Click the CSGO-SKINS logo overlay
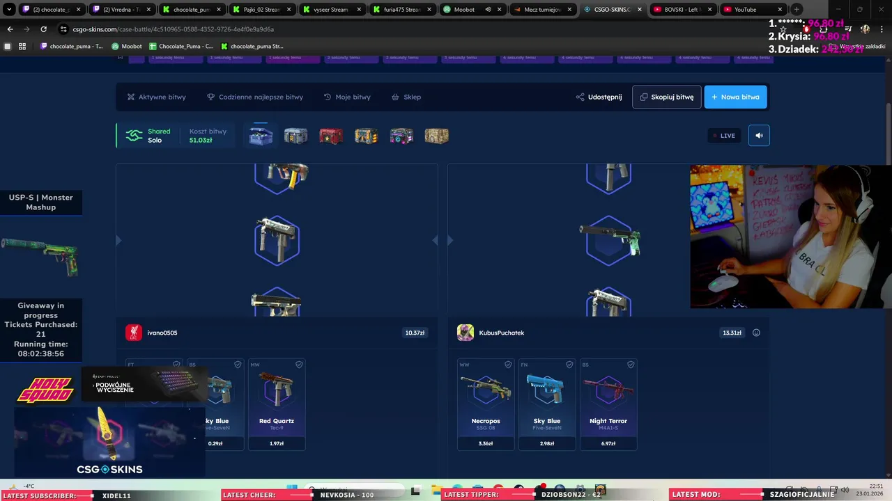 click(109, 469)
